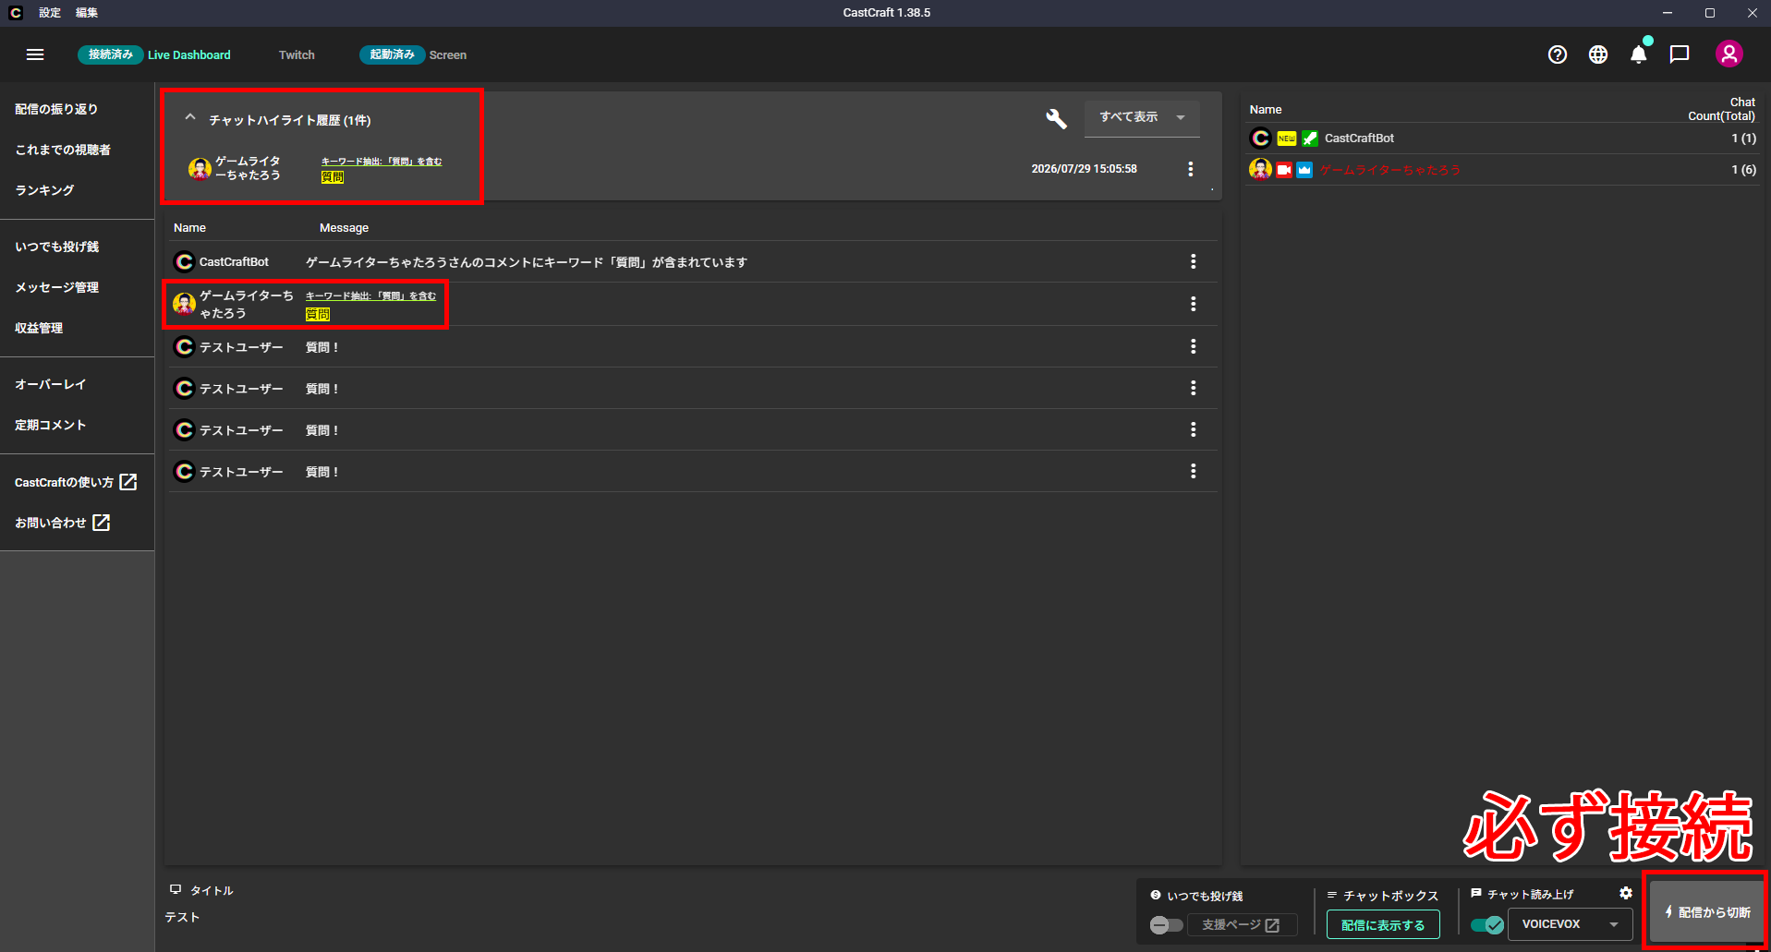Open the globe language selector
1771x952 pixels.
tap(1598, 54)
